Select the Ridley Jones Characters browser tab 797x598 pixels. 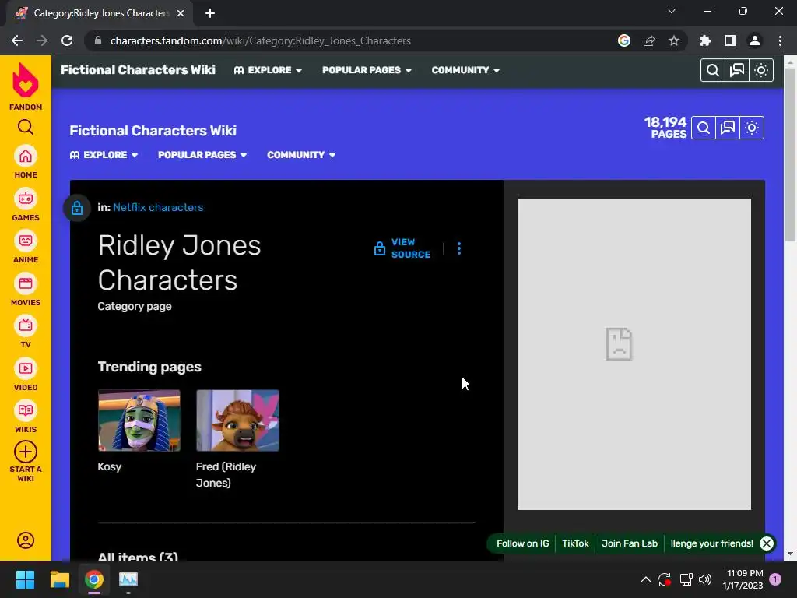[99, 13]
